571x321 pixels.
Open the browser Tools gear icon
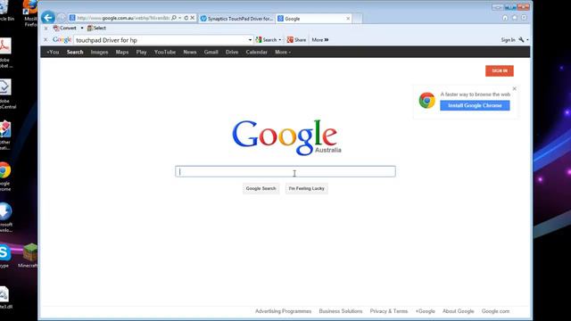pyautogui.click(x=524, y=18)
